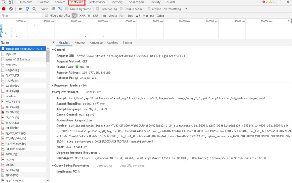
Task: Filter requests by CSS
Action: (96, 16)
